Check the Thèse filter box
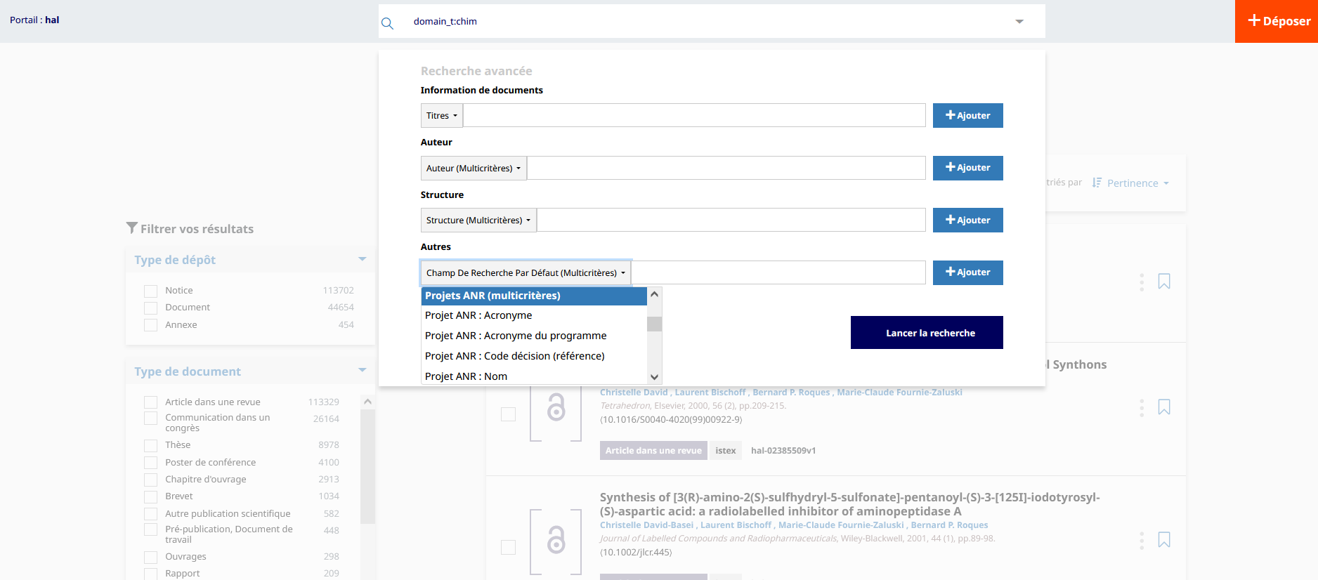The width and height of the screenshot is (1318, 580). [x=150, y=445]
